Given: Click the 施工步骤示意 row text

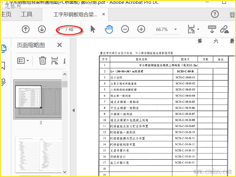Looking at the screenshot, I should [x=119, y=163].
